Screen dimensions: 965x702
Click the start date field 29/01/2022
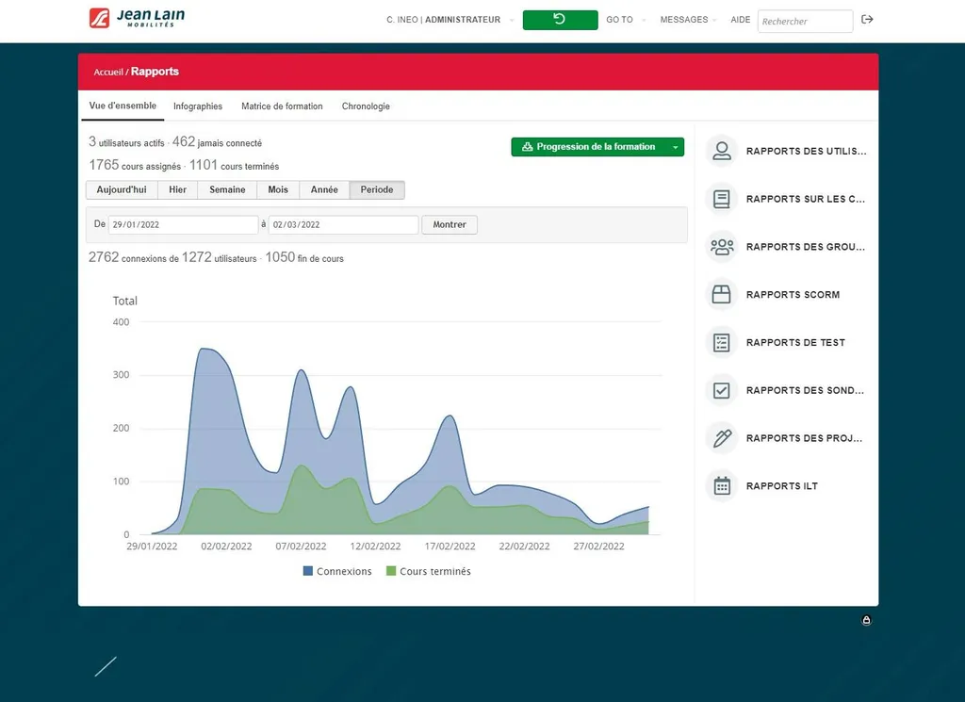pos(184,224)
